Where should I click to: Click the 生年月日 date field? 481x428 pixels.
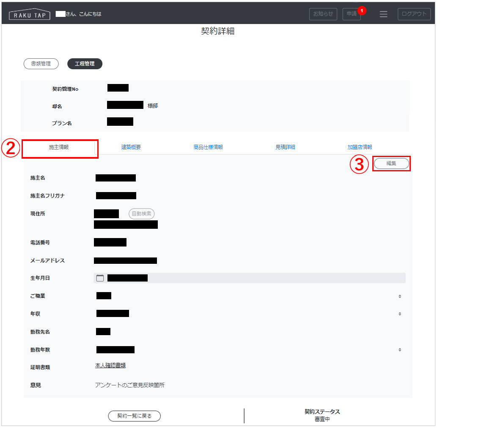(250, 278)
